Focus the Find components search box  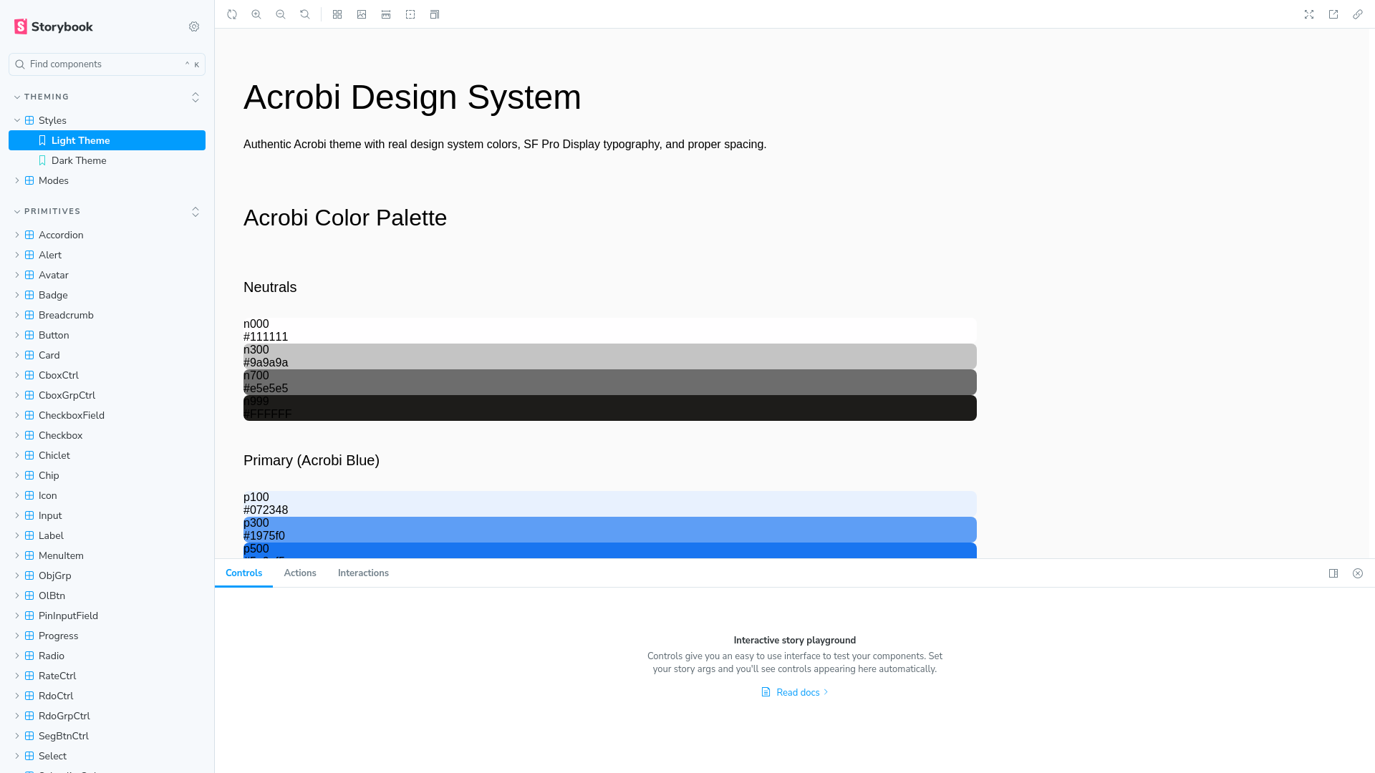point(107,64)
